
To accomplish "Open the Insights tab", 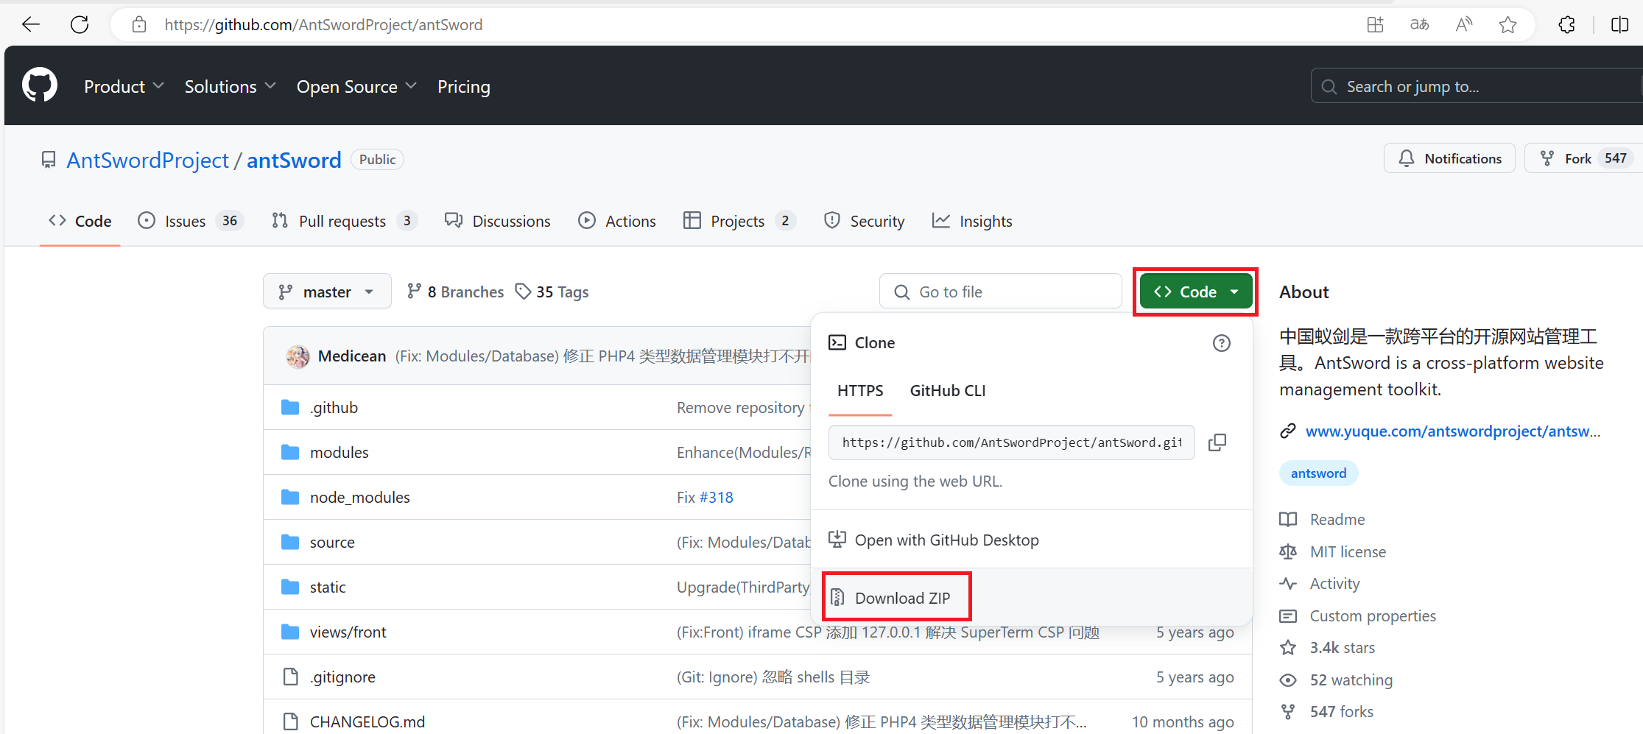I will tap(972, 221).
